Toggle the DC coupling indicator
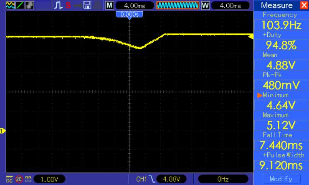 click(9, 179)
